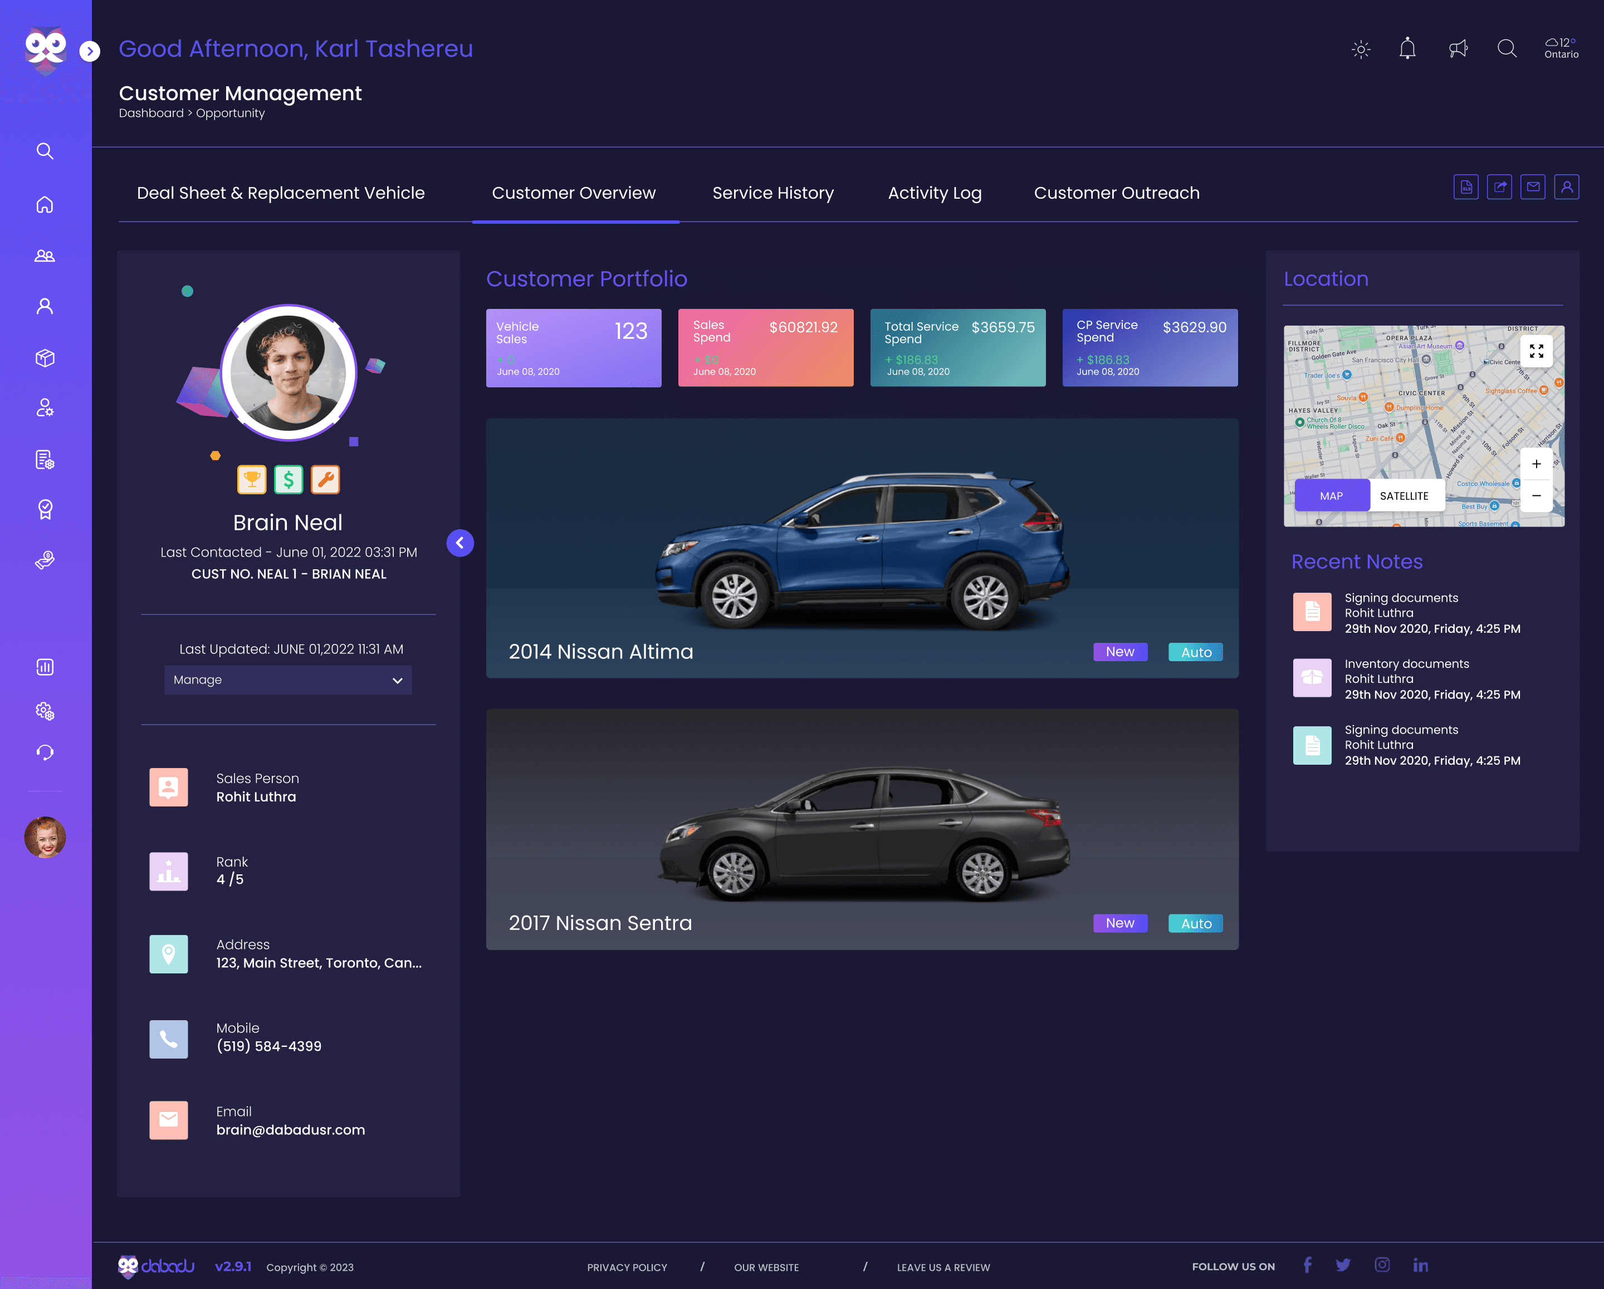This screenshot has height=1289, width=1604.
Task: Open the Our Website footer link
Action: (766, 1267)
